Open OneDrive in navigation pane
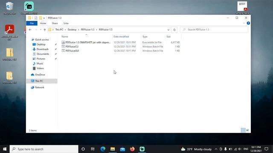 click(40, 75)
